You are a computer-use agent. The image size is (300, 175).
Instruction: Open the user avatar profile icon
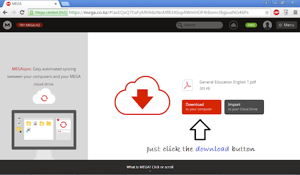[267, 25]
